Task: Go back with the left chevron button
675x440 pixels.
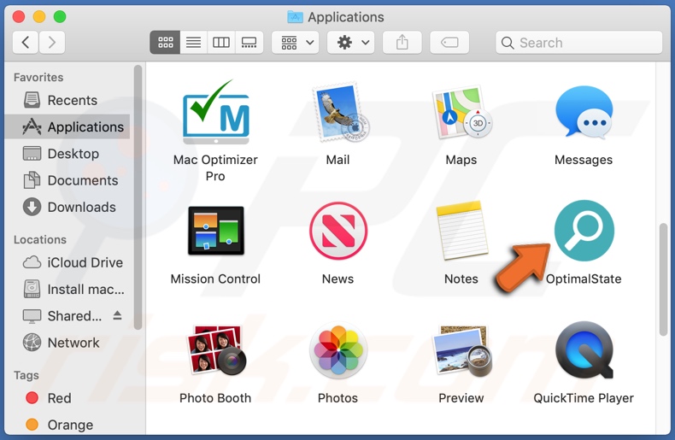Action: 26,42
